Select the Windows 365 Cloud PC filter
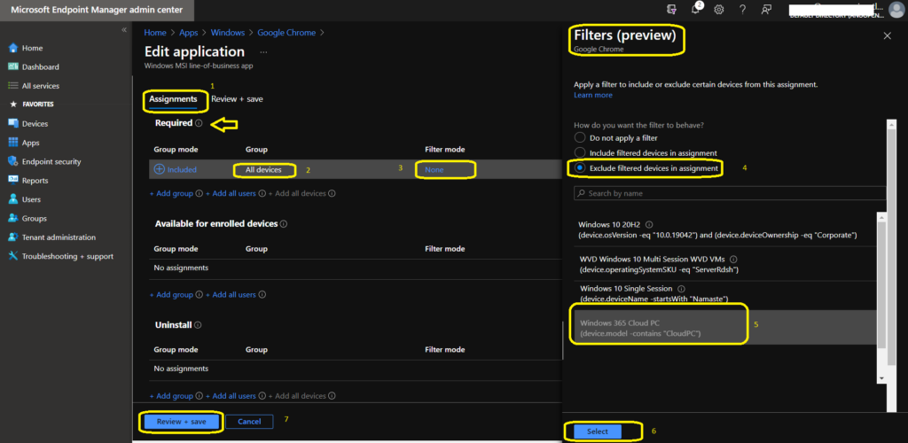The width and height of the screenshot is (908, 443). (x=724, y=328)
